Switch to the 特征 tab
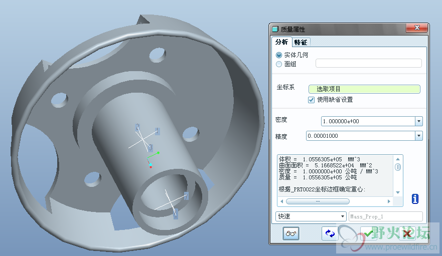This screenshot has height=256, width=442. point(301,42)
